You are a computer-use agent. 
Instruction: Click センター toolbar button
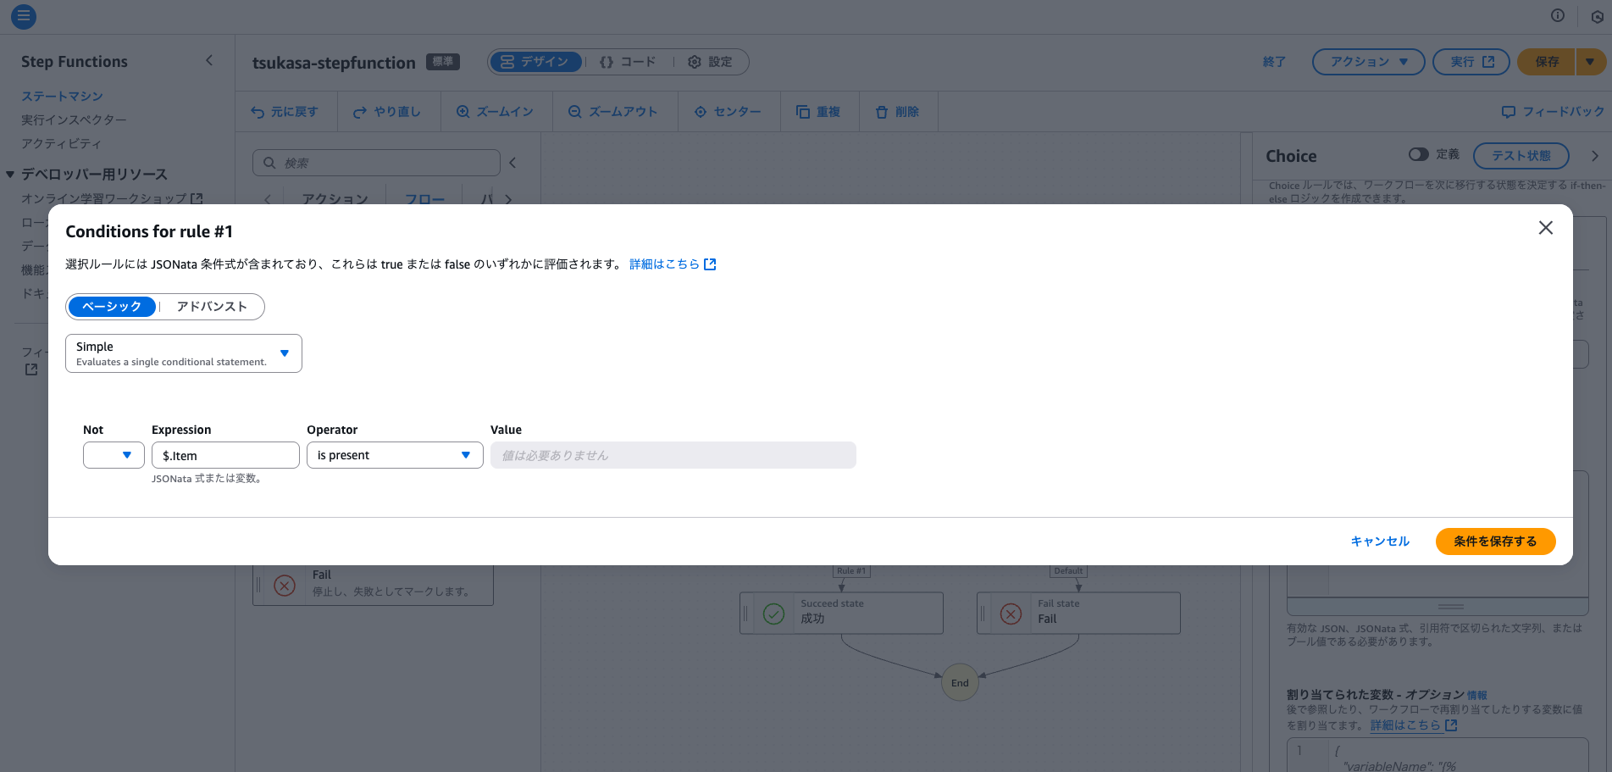tap(728, 112)
